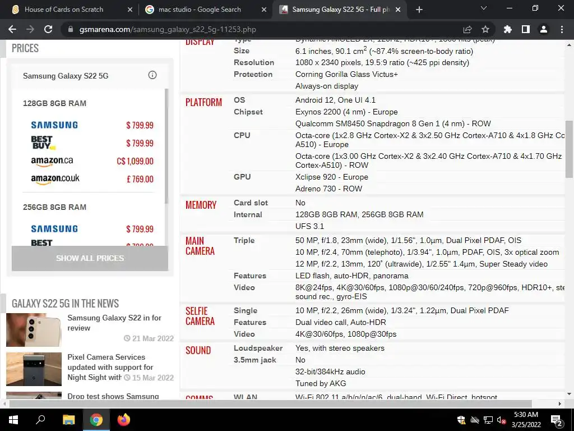Click the 3.5mm jack label
The height and width of the screenshot is (431, 574).
(x=255, y=360)
